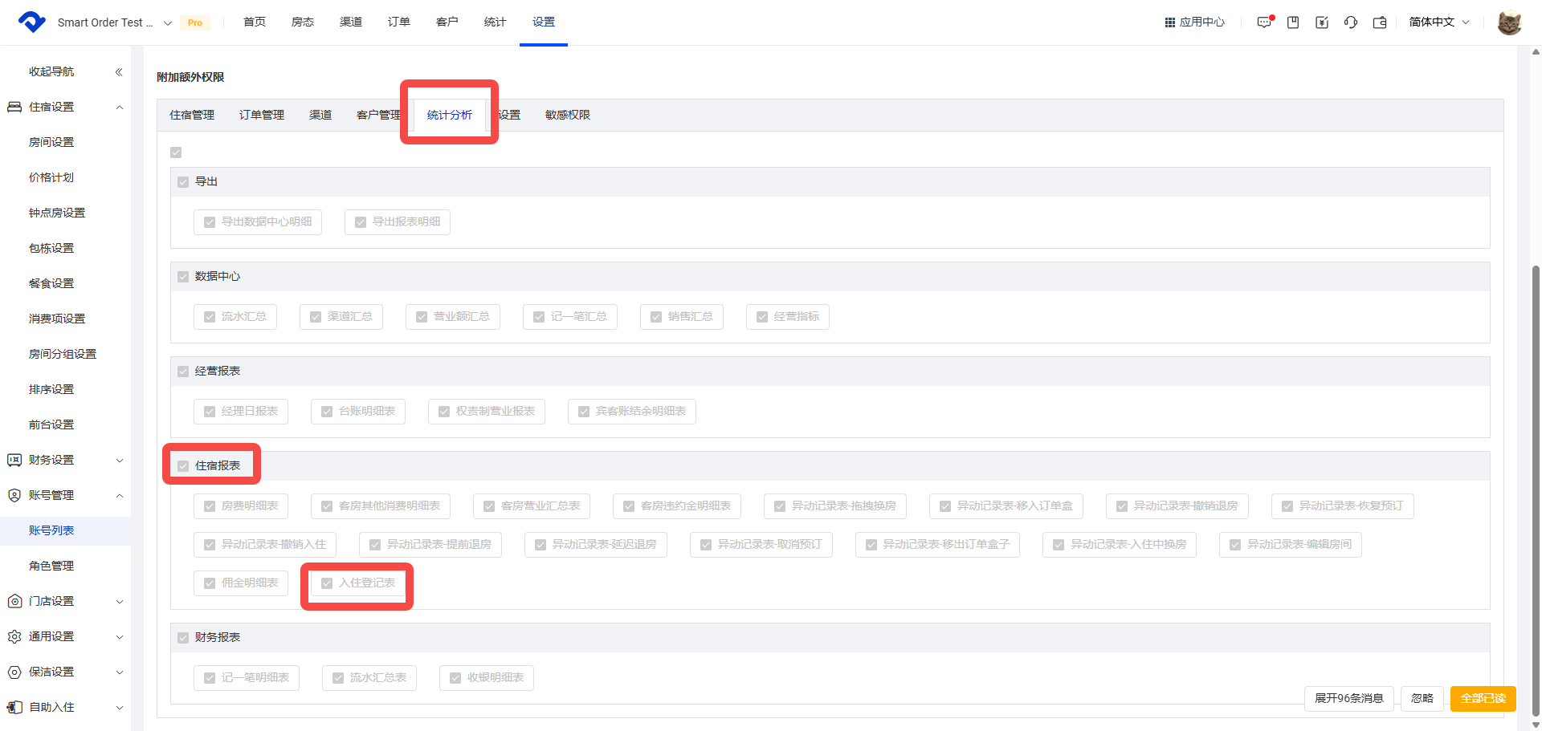Toggle the 入住登记表 checkbox
This screenshot has width=1542, height=731.
coord(327,583)
